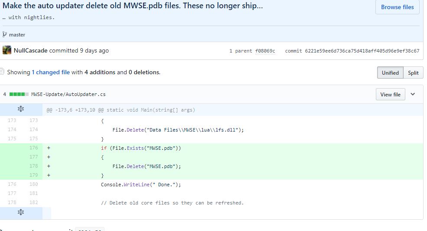The width and height of the screenshot is (427, 231).
Task: Open the 1 changed file link
Action: tap(51, 72)
